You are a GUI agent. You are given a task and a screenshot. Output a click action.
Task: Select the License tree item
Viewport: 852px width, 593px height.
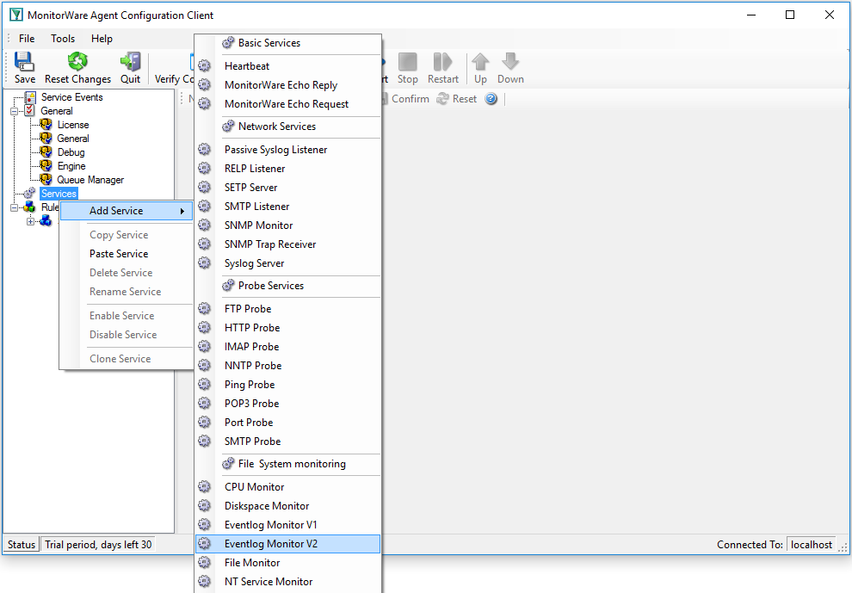[73, 125]
